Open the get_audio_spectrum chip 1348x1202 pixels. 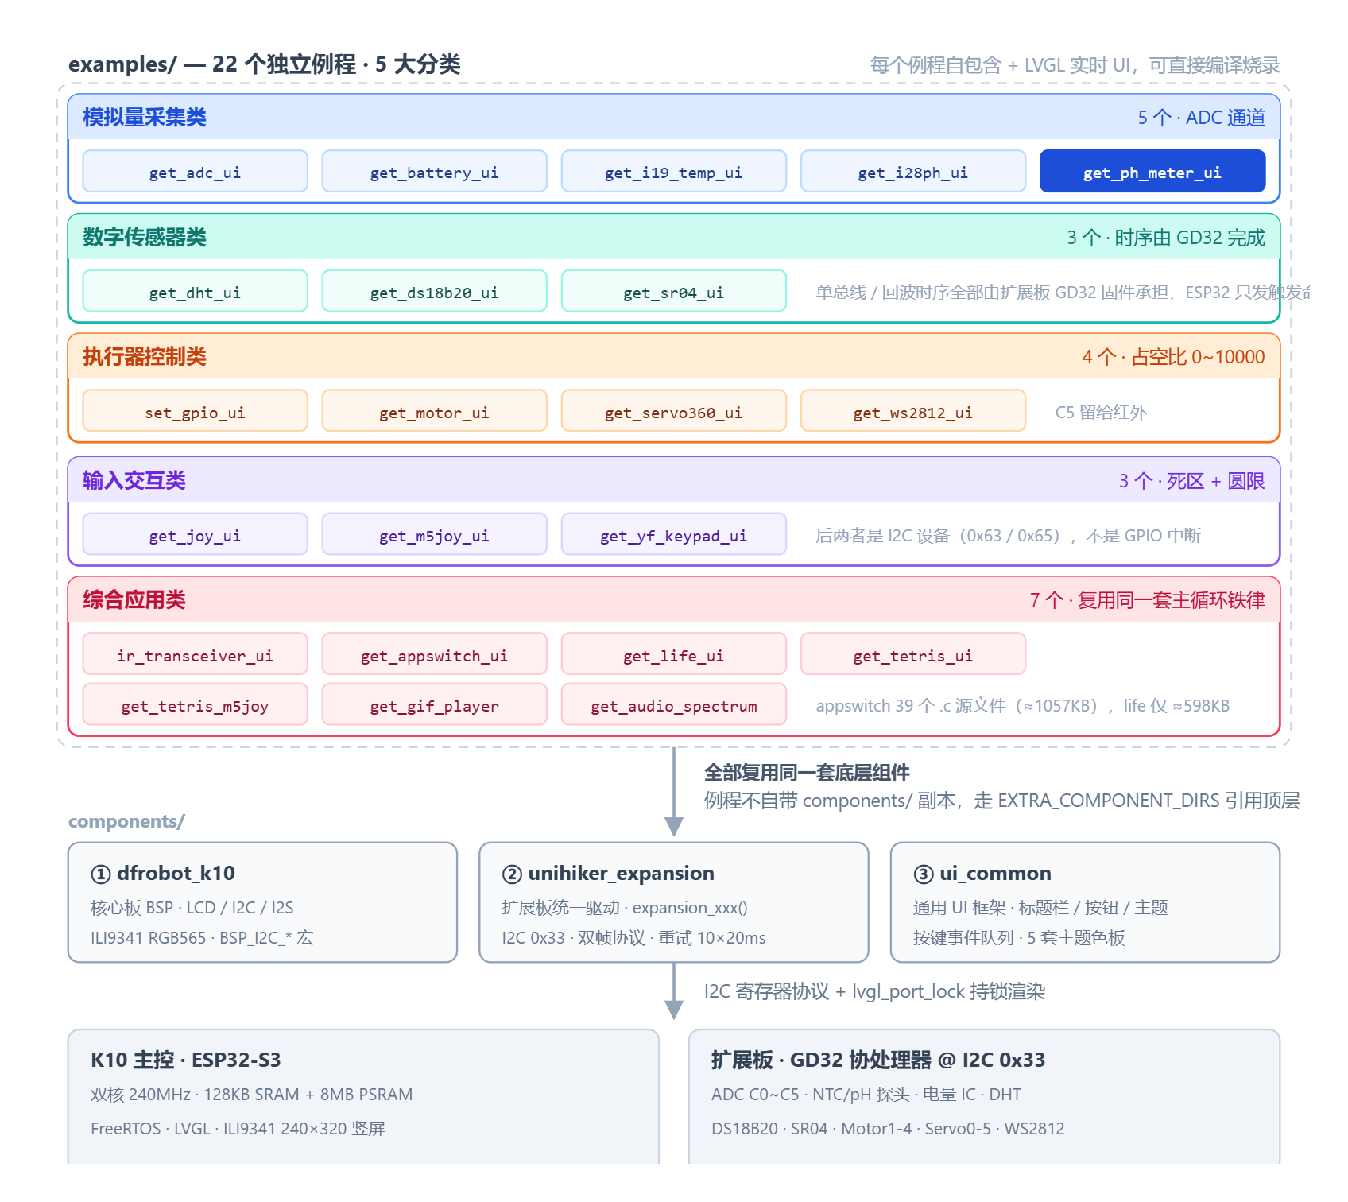673,705
